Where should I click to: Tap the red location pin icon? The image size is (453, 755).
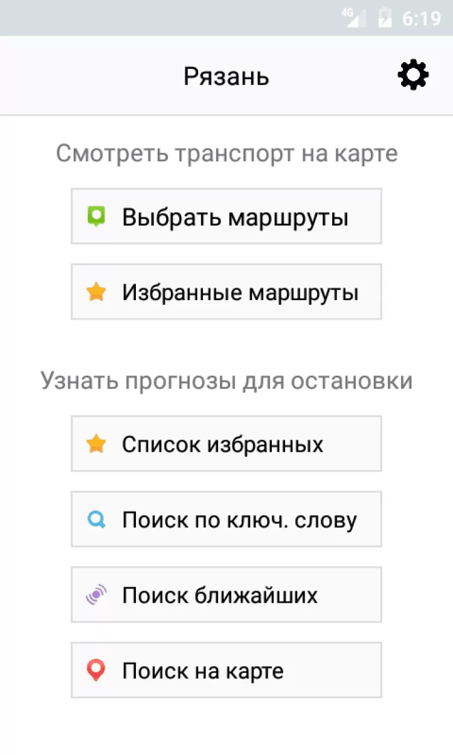click(x=96, y=670)
